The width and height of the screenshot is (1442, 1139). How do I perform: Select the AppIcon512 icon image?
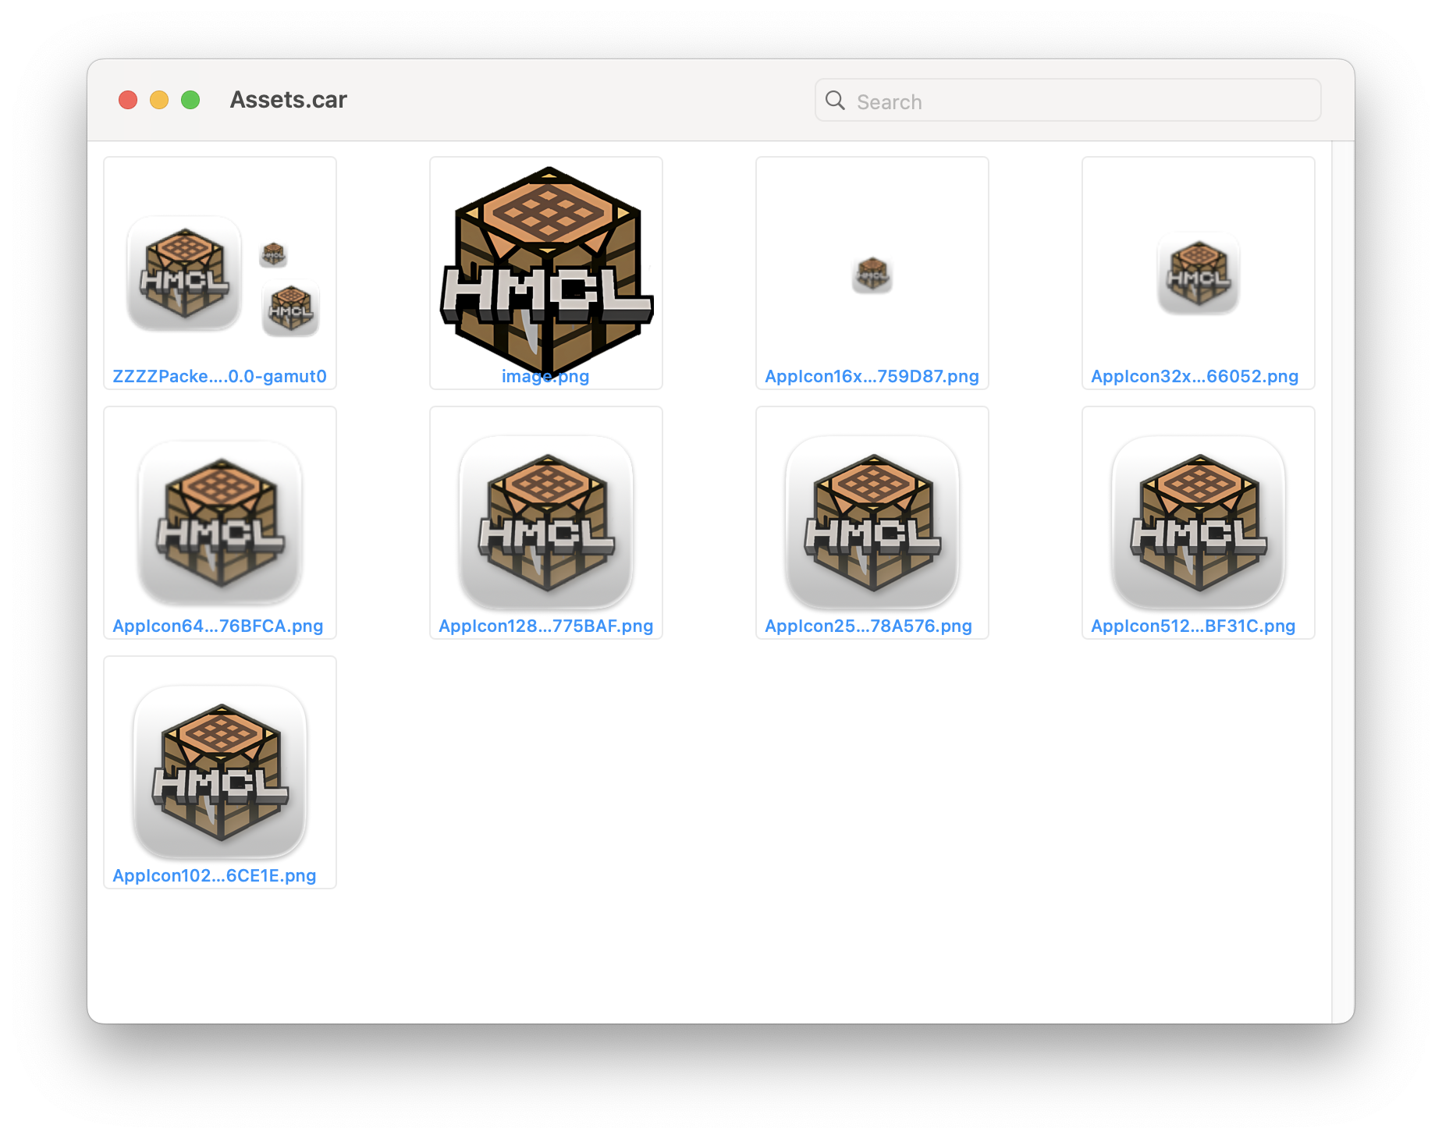pos(1199,521)
